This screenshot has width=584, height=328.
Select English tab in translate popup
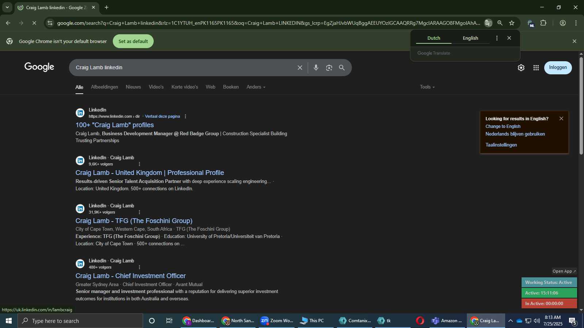point(470,38)
